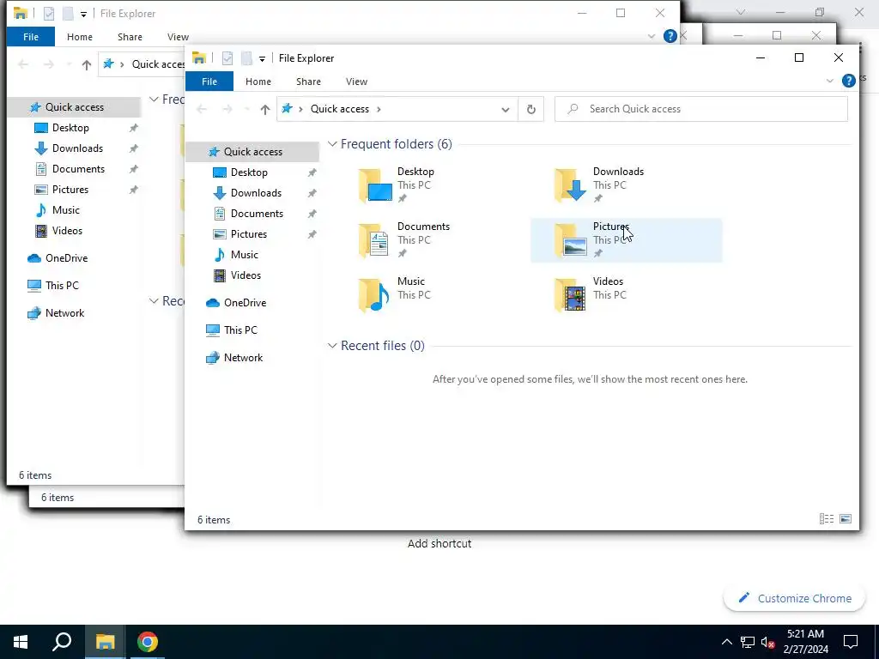
Task: Click the Search Quick access field
Action: (x=700, y=109)
